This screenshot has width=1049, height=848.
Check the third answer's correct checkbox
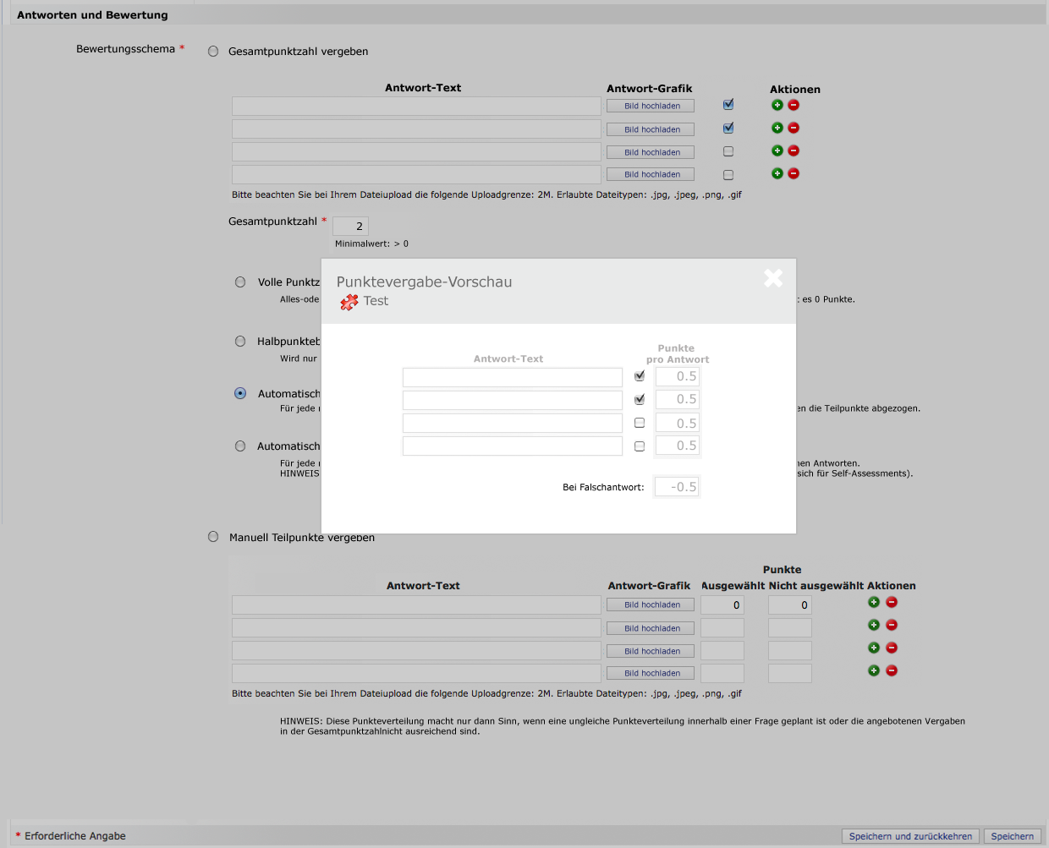(x=728, y=151)
